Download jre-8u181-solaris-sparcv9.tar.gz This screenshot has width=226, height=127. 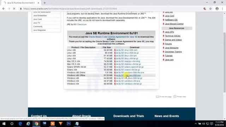(130, 67)
